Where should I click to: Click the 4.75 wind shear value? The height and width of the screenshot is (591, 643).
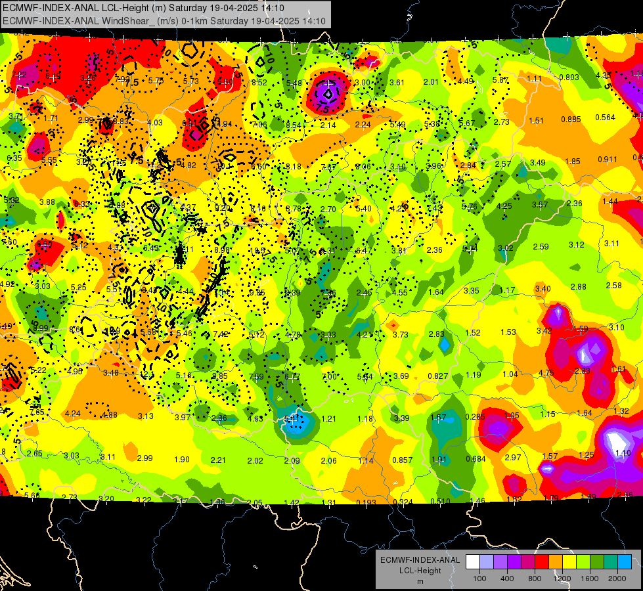tap(546, 372)
